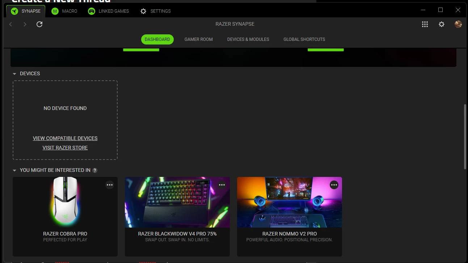Click the Perfected For Play tagline
Screen dimensions: 468x263
point(65,240)
